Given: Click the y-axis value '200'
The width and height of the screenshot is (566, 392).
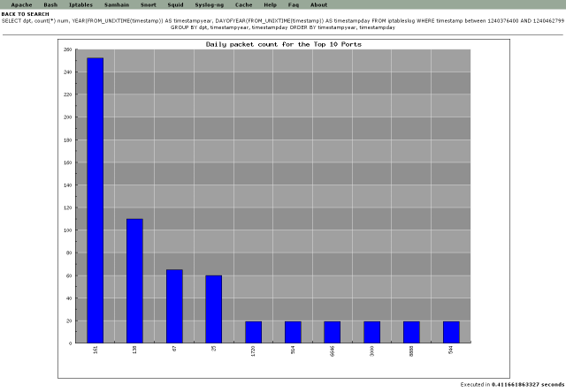Looking at the screenshot, I should click(x=68, y=117).
